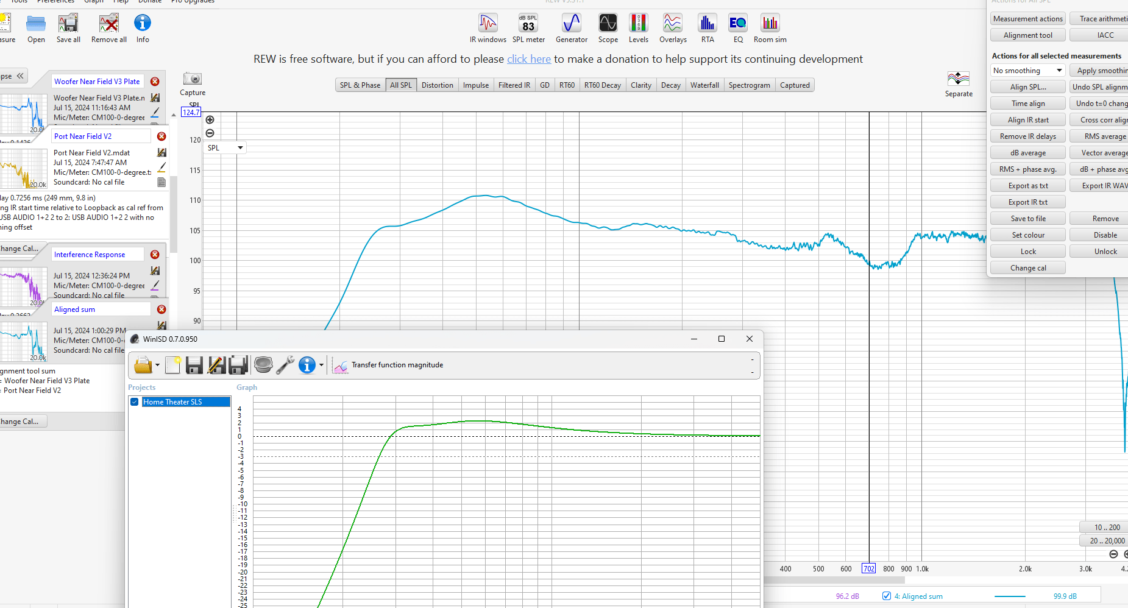1128x608 pixels.
Task: Remove the Interference Response measurement
Action: 155,255
